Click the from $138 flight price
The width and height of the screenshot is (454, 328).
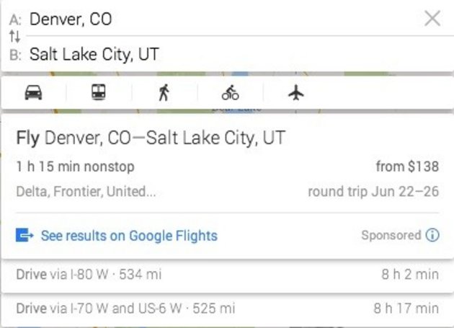pyautogui.click(x=406, y=167)
